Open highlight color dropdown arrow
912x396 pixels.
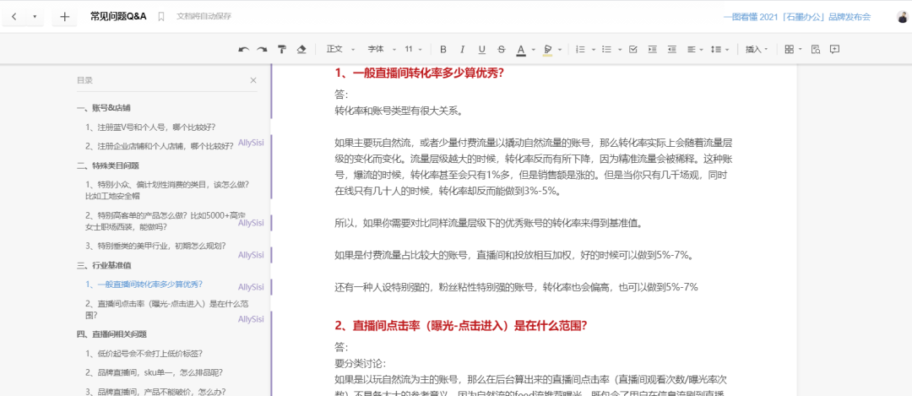coord(560,50)
